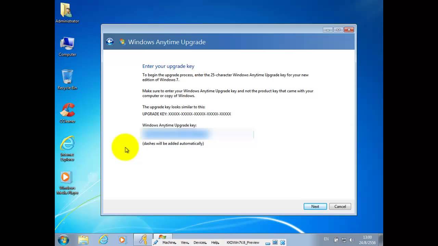Open the Help menu
438x246 pixels.
pyautogui.click(x=215, y=243)
